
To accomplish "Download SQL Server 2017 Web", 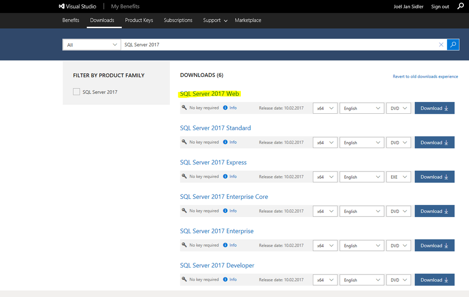I will point(434,108).
